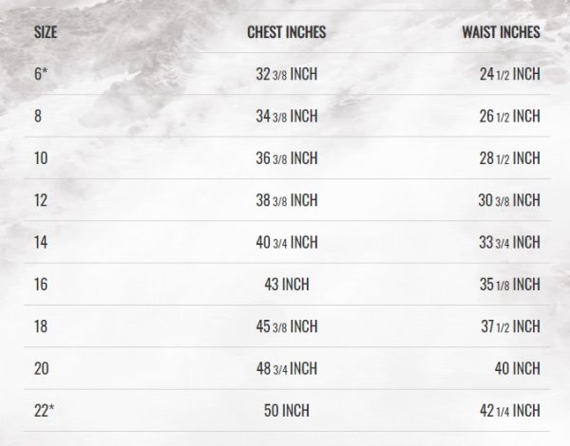
Task: Click the CHEST INCHES column header
Action: (286, 32)
